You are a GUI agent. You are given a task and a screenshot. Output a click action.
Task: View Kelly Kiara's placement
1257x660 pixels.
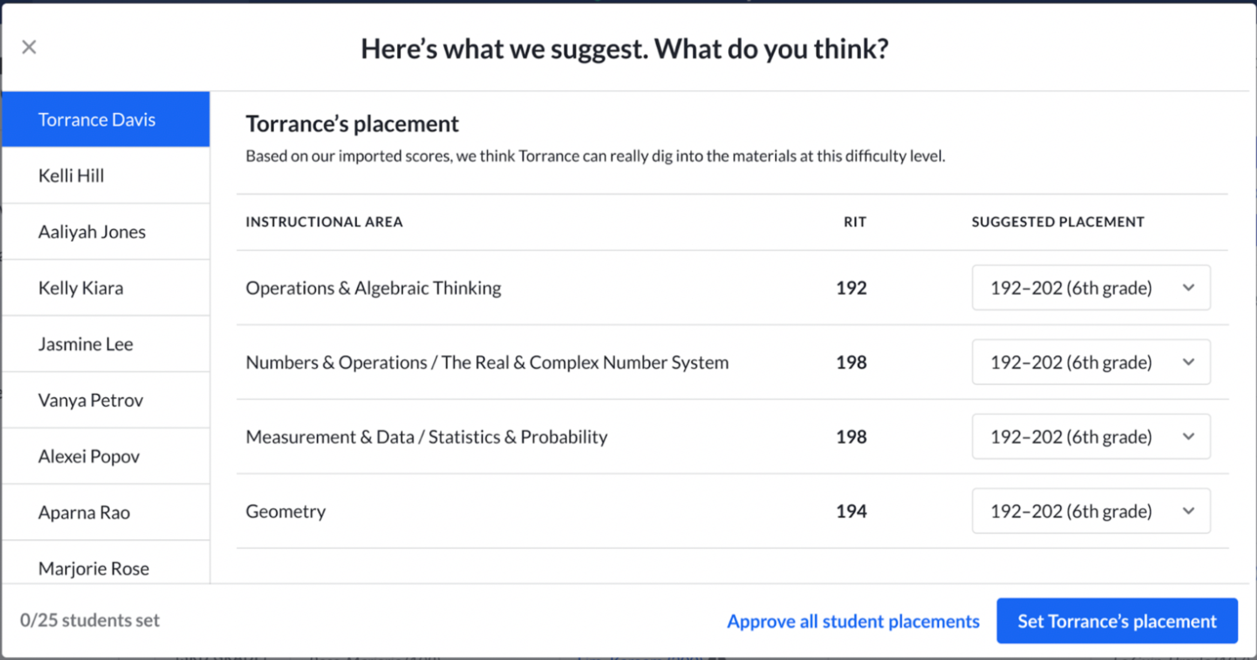pyautogui.click(x=106, y=288)
